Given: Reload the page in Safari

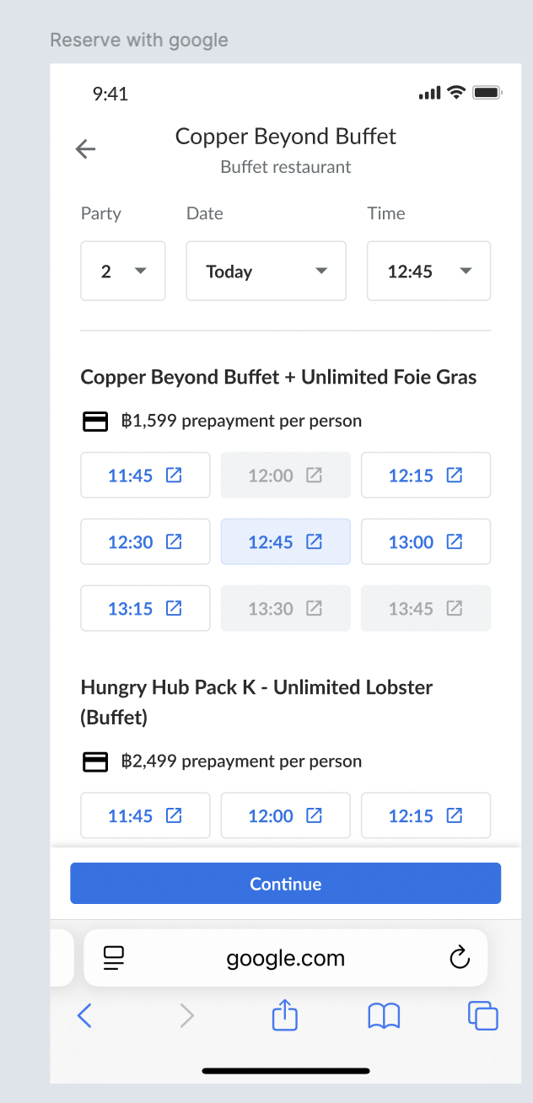Looking at the screenshot, I should [x=459, y=958].
